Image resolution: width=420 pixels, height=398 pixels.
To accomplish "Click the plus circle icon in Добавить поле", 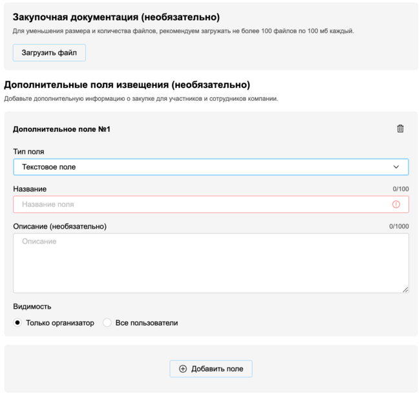I will [183, 369].
